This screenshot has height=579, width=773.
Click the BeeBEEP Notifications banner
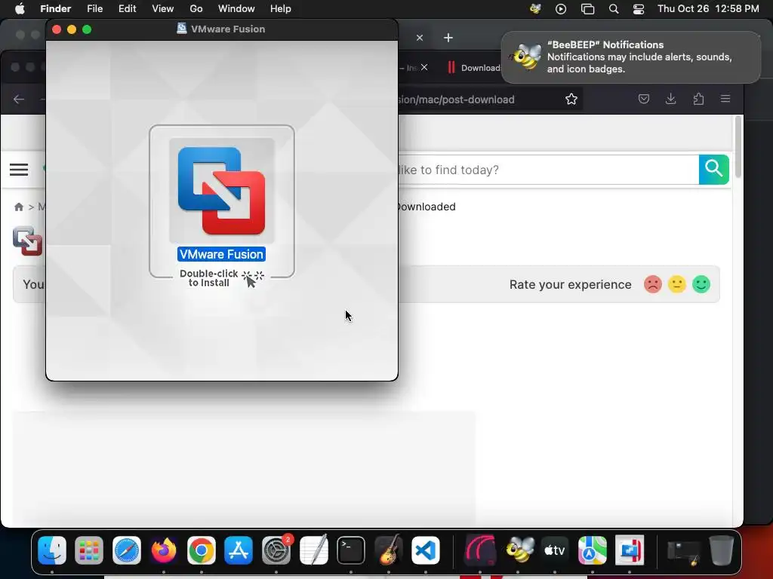pos(631,57)
